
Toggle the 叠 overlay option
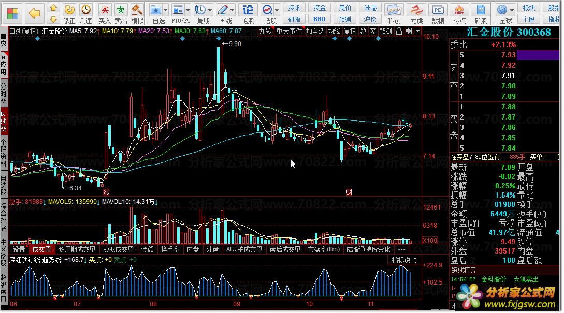pos(363,31)
